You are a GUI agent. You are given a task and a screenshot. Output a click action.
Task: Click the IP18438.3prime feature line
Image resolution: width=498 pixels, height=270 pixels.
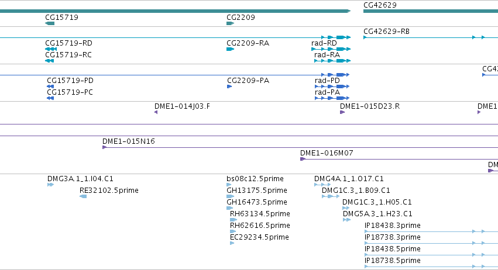click(x=431, y=231)
